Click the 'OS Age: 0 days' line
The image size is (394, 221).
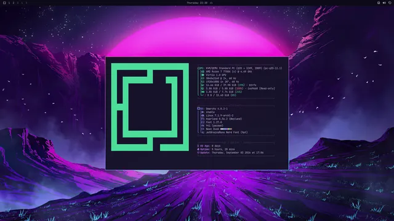coord(209,146)
